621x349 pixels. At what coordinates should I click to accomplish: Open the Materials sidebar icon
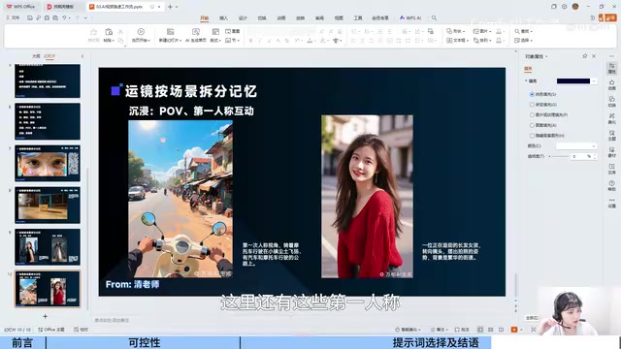[x=612, y=152]
